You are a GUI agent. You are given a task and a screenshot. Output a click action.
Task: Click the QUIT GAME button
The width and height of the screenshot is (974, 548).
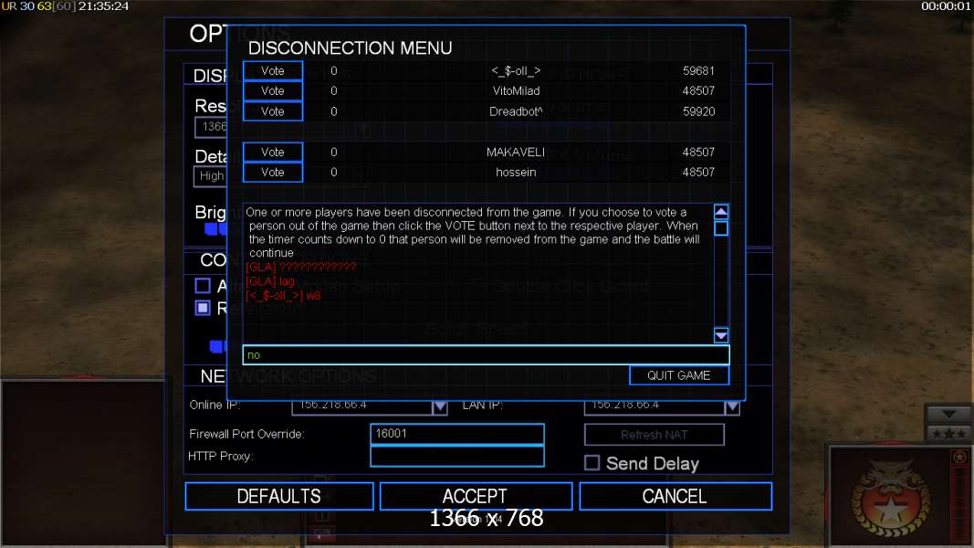[x=679, y=375]
